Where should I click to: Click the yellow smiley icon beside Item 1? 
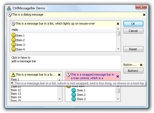[x=14, y=35]
